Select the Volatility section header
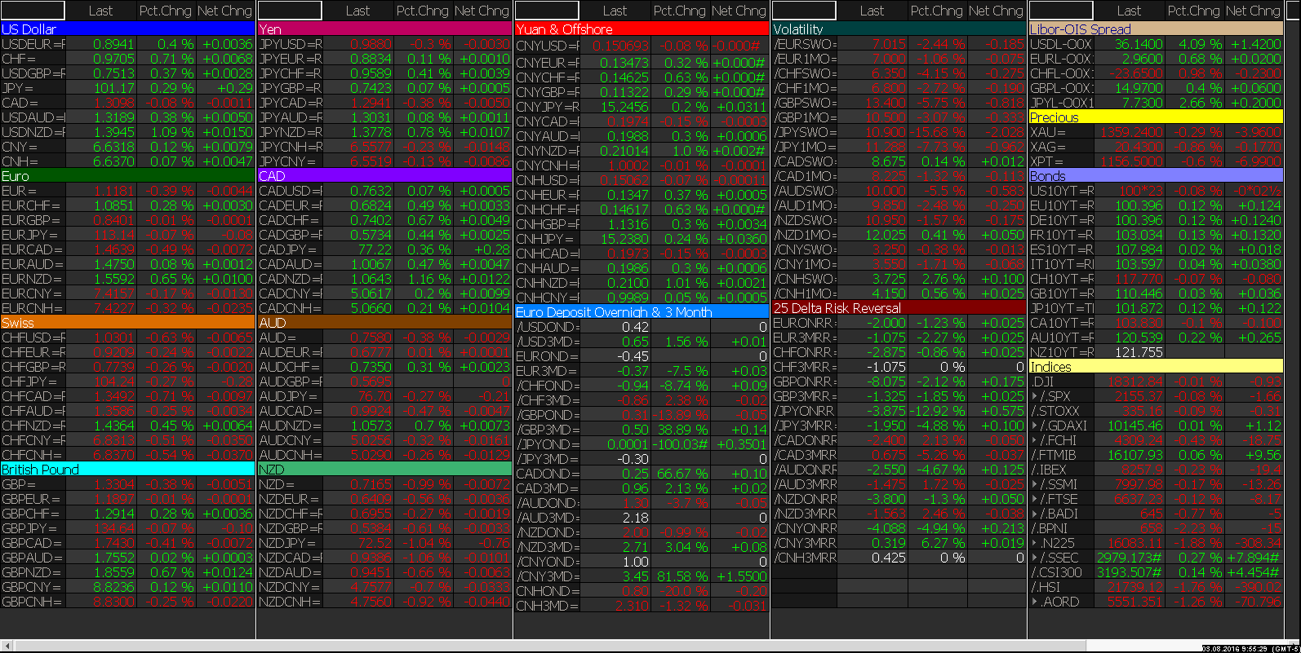 click(899, 29)
